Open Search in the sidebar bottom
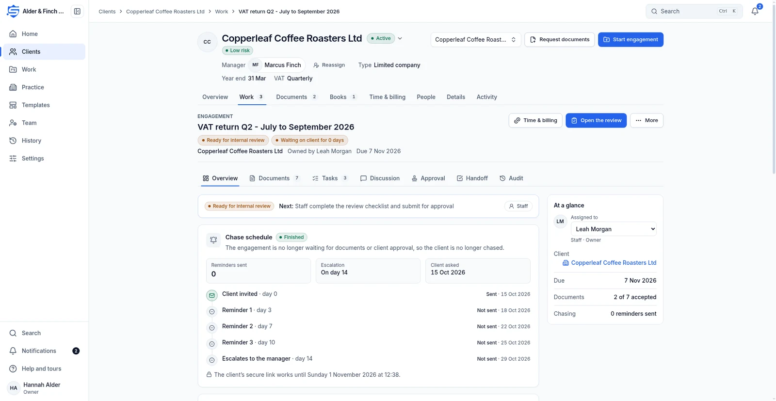 [44, 333]
